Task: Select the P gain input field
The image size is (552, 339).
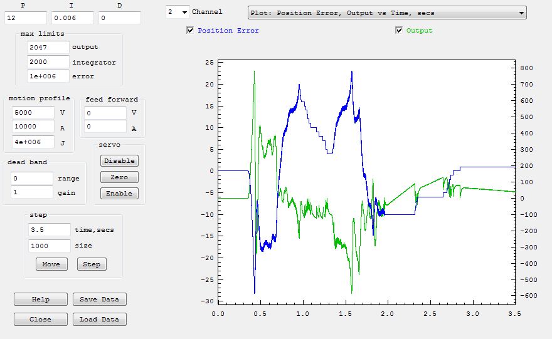Action: (x=26, y=18)
